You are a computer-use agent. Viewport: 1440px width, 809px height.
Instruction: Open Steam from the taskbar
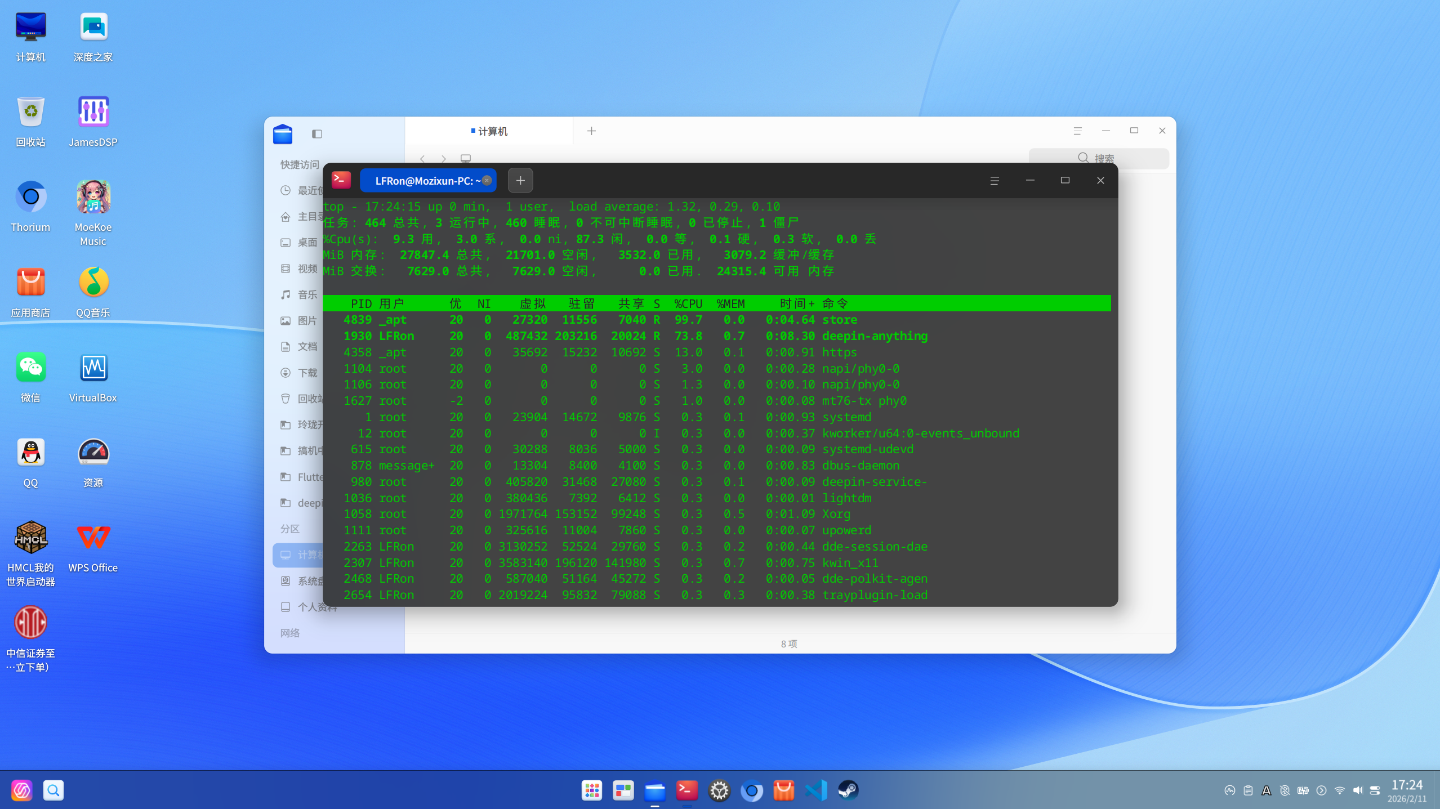(848, 790)
